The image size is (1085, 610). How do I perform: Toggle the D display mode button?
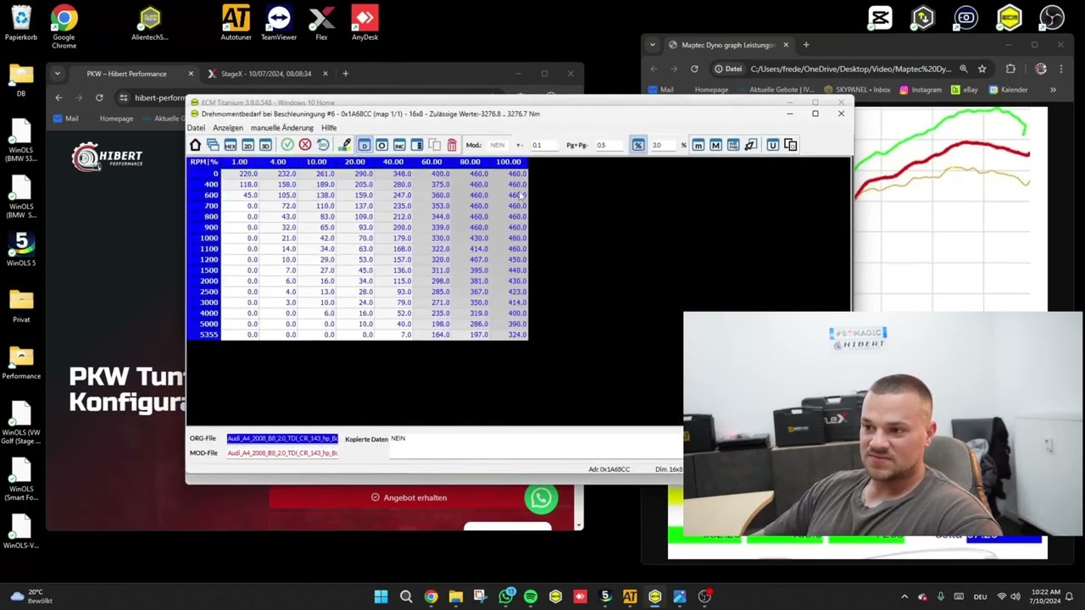point(364,145)
